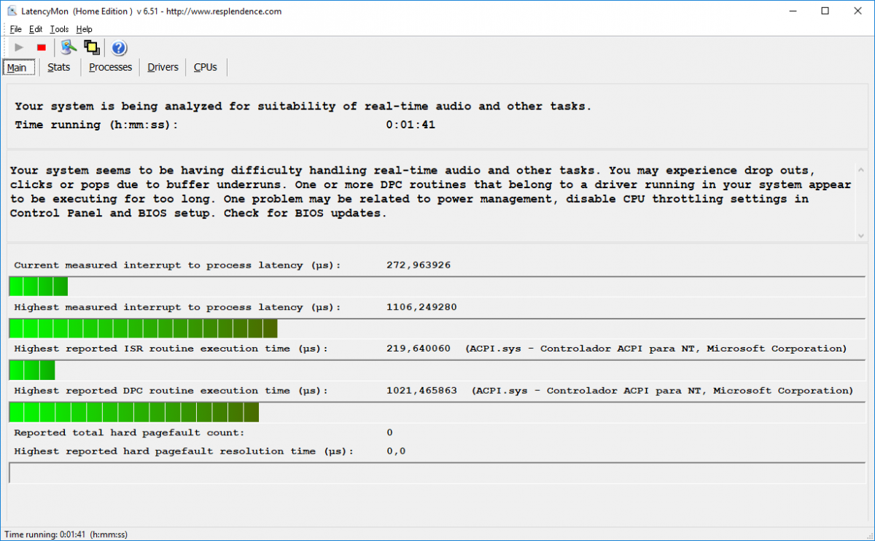Open the scan/analyze magnifier toolbar icon
Screen dimensions: 875x541
tap(69, 47)
